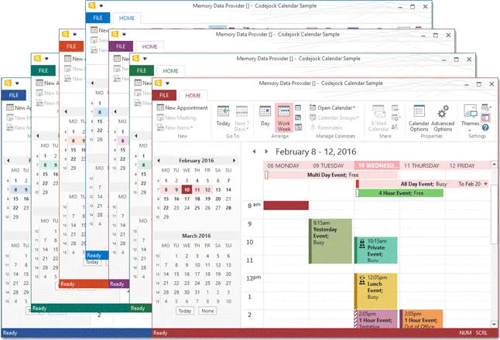The height and width of the screenshot is (340, 500).
Task: Click the timeline view small icon in Arrange
Action: pos(298,127)
